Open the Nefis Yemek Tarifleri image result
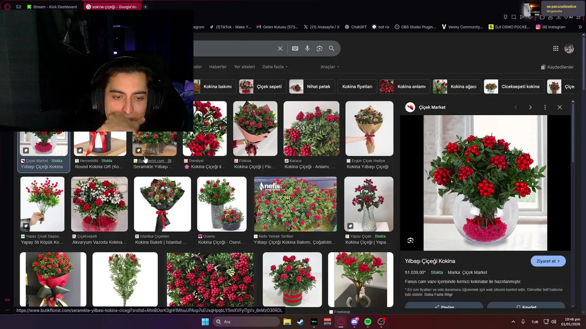Viewport: 586px width, 329px height. 295,204
